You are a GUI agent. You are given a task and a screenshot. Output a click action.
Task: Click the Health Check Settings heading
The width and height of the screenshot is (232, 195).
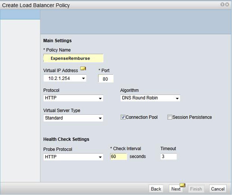66,139
